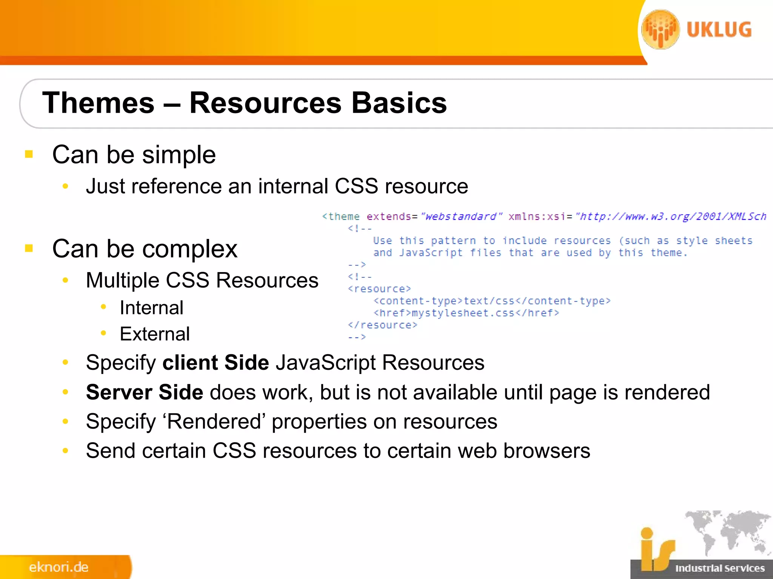
Task: Click the world map graphic
Action: (728, 533)
